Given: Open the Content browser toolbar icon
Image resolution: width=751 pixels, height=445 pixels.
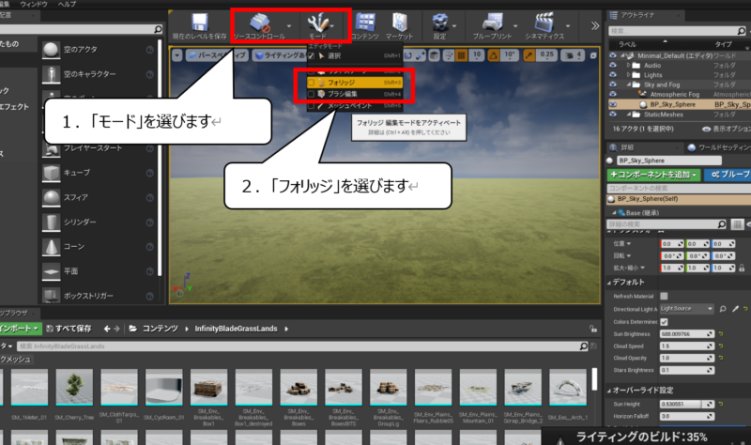Looking at the screenshot, I should point(365,23).
